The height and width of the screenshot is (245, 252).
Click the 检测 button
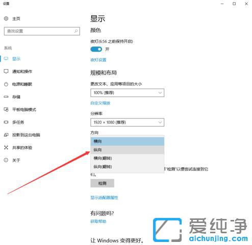click(102, 183)
